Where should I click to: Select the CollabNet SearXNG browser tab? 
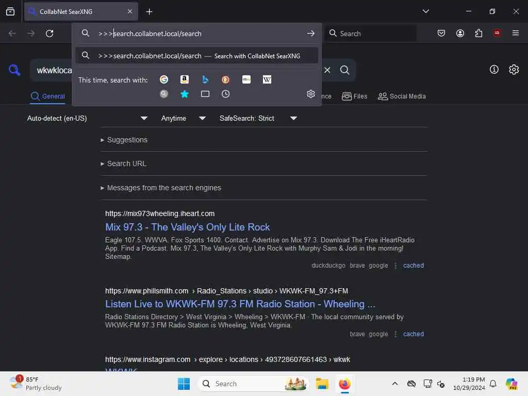(x=81, y=12)
